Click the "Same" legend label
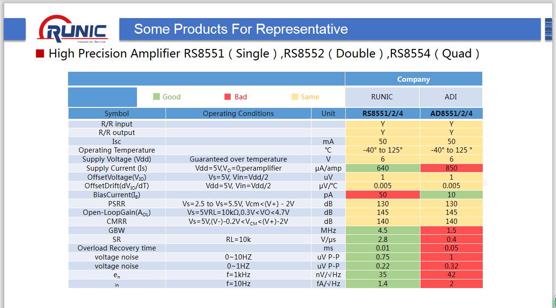556x308 pixels. pos(310,97)
